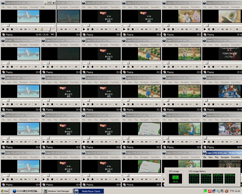Open View menu in Copy (22) window

(x=170, y=82)
